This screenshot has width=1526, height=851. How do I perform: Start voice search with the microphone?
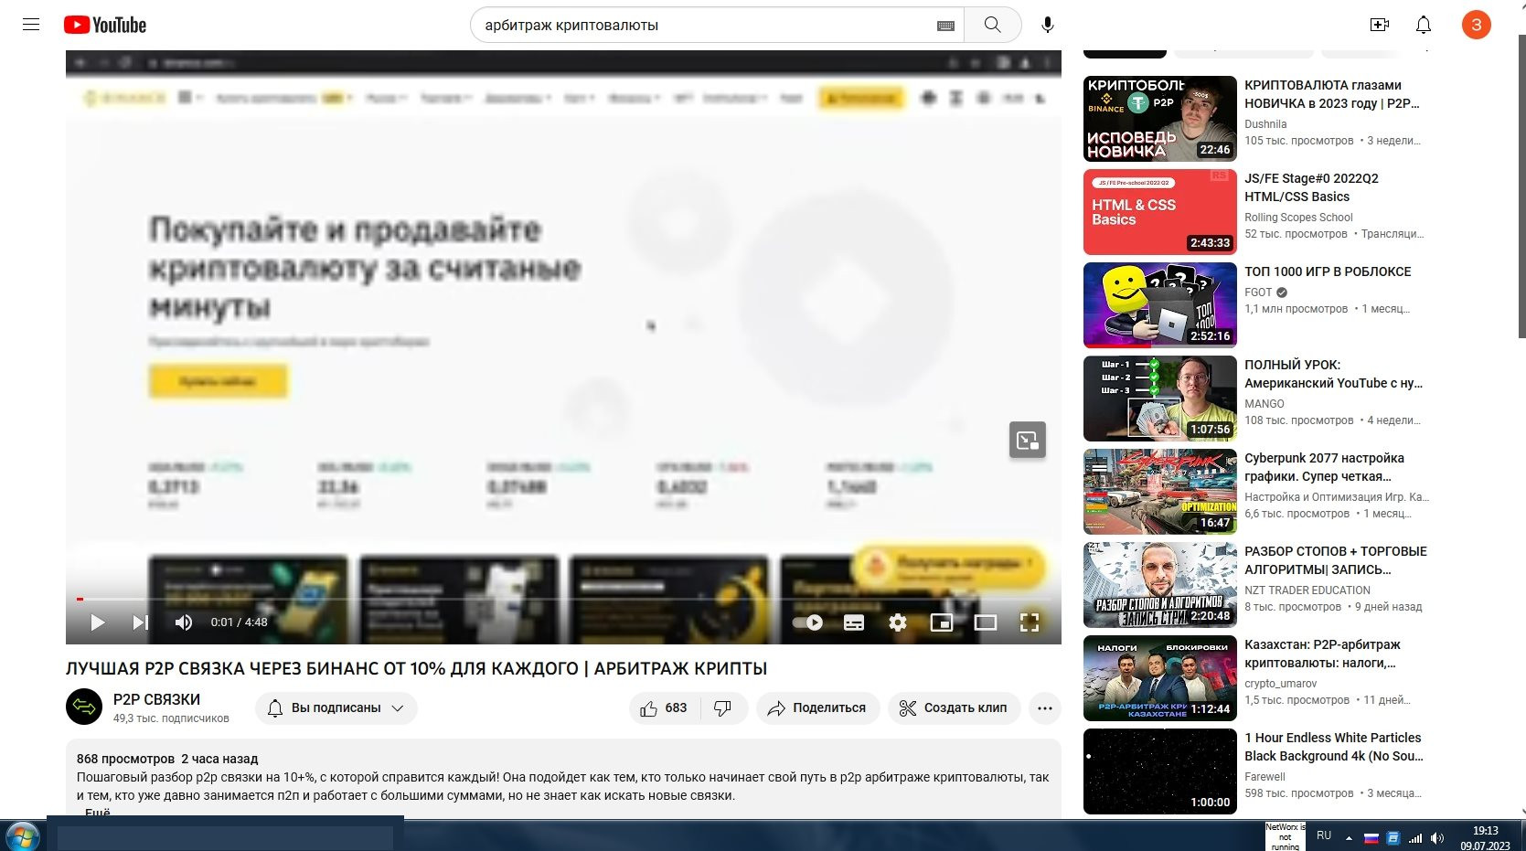point(1048,25)
